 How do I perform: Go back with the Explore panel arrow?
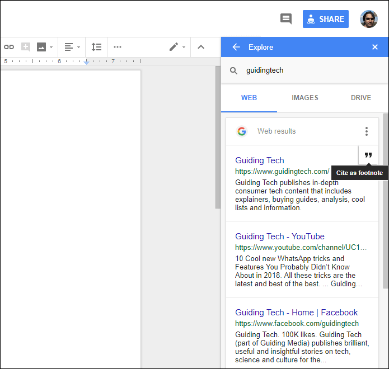tap(236, 47)
